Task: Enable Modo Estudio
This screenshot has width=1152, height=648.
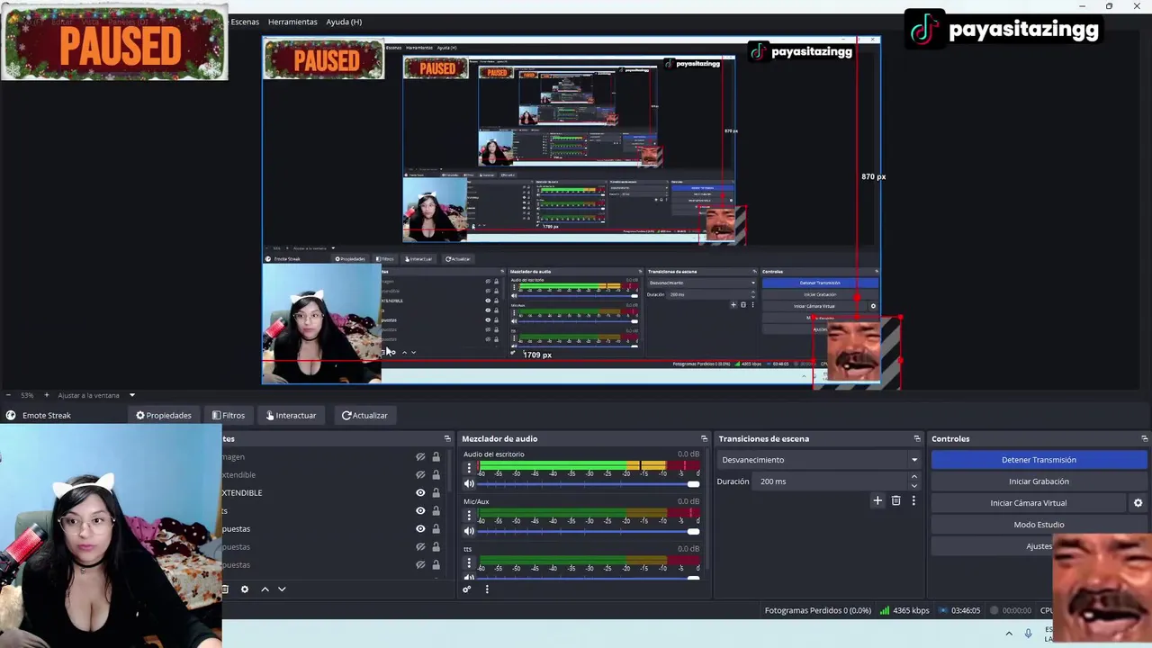Action: click(1039, 525)
